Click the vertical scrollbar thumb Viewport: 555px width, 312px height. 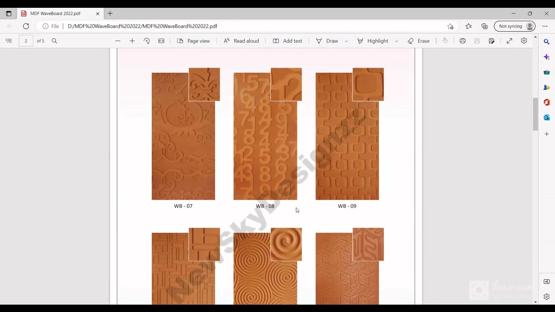(535, 114)
